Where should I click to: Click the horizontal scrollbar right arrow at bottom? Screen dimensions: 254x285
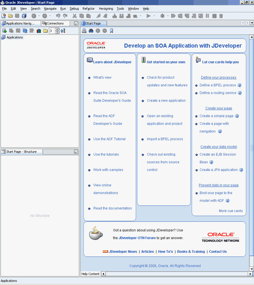(250, 274)
